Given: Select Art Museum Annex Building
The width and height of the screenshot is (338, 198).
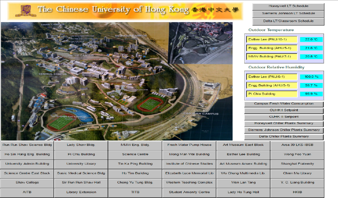Looking at the screenshot, I should (x=243, y=165).
